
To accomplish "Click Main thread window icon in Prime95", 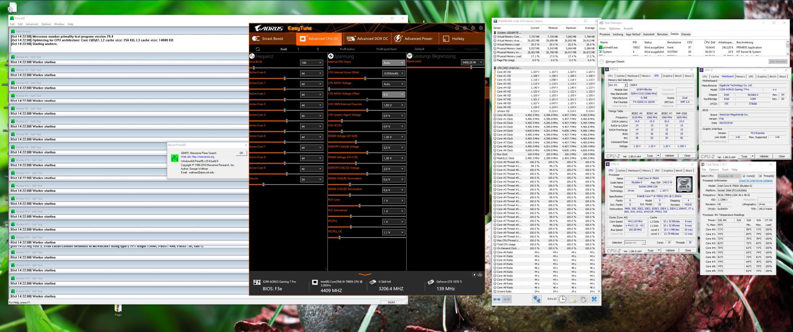I will (x=13, y=31).
